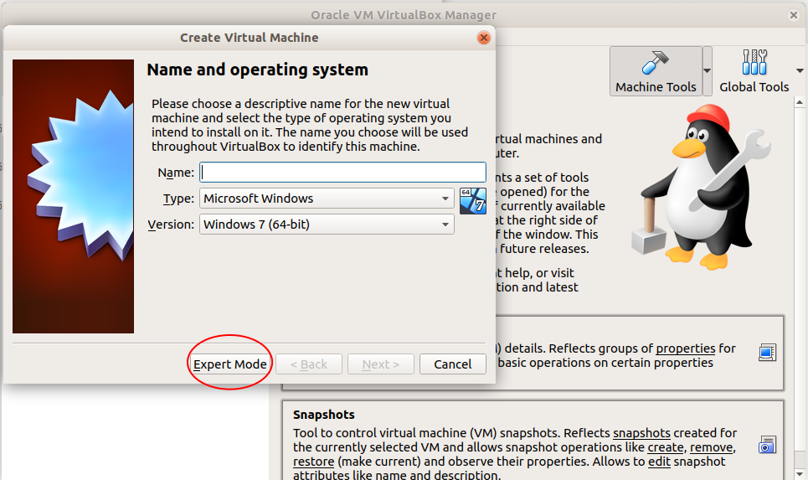Open the 'create' link in Snapshots
This screenshot has height=480, width=808.
[x=666, y=447]
